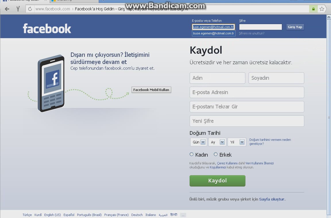Screen dimensions: 331x218
Task: Switch the language to Italiano
Action: (151, 215)
